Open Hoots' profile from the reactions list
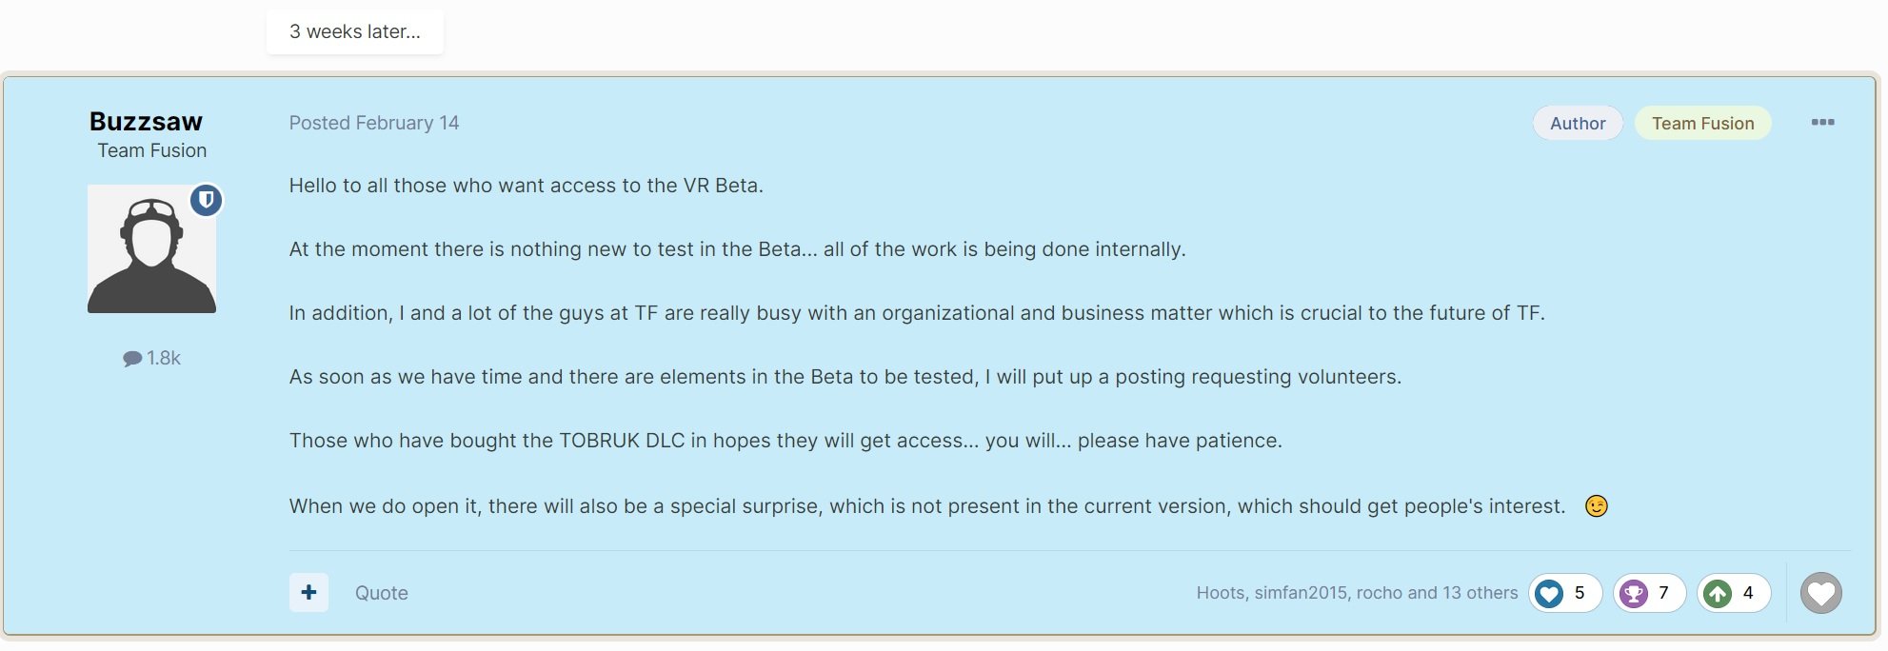This screenshot has width=1888, height=651. point(1220,593)
